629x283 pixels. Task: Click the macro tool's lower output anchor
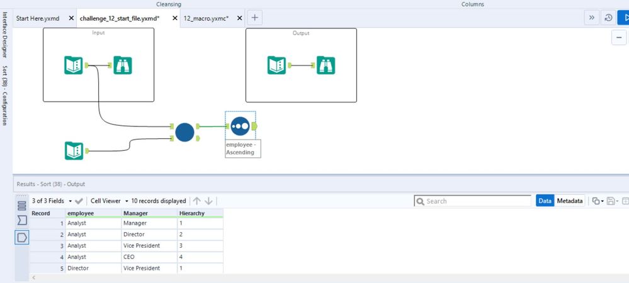pos(198,138)
